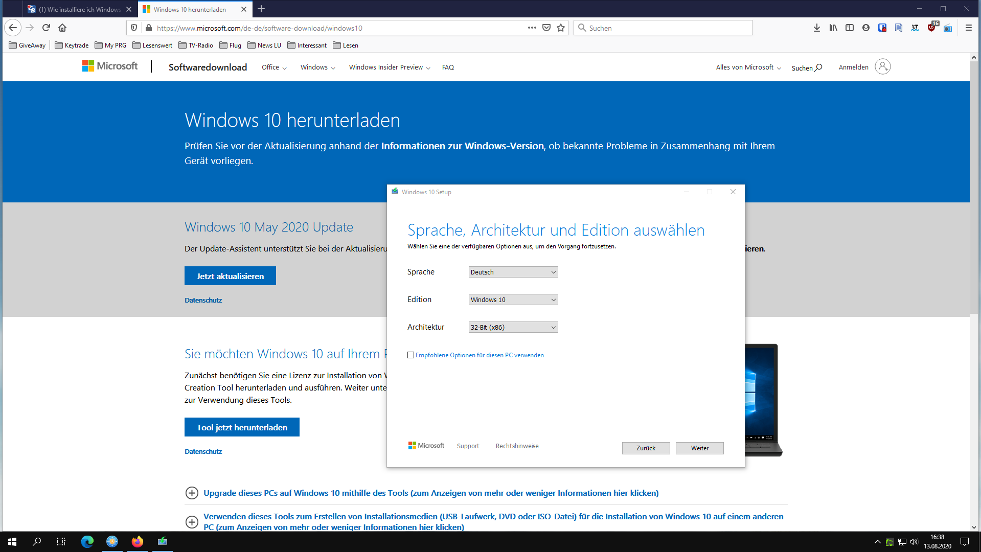
Task: Open the Edition dropdown
Action: click(513, 300)
